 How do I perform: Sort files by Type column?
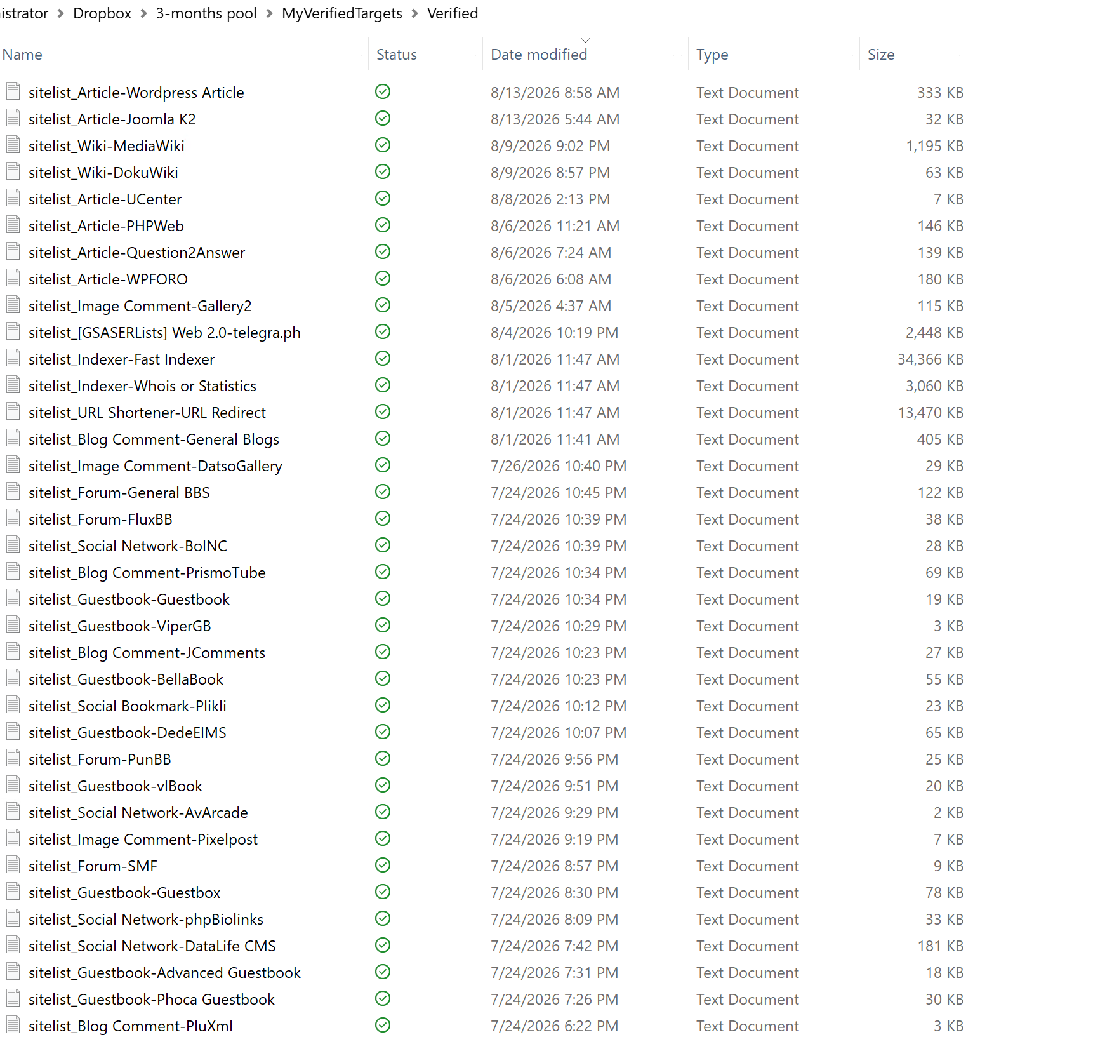(712, 55)
